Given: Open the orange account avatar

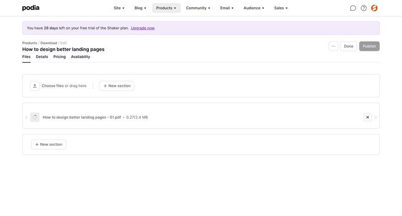Looking at the screenshot, I should tap(374, 8).
